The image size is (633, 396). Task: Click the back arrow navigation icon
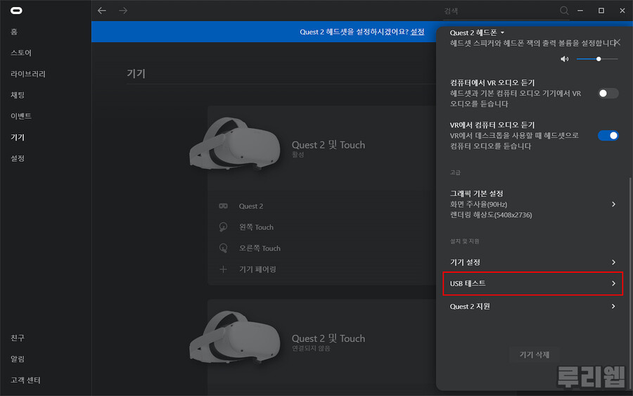click(x=102, y=11)
